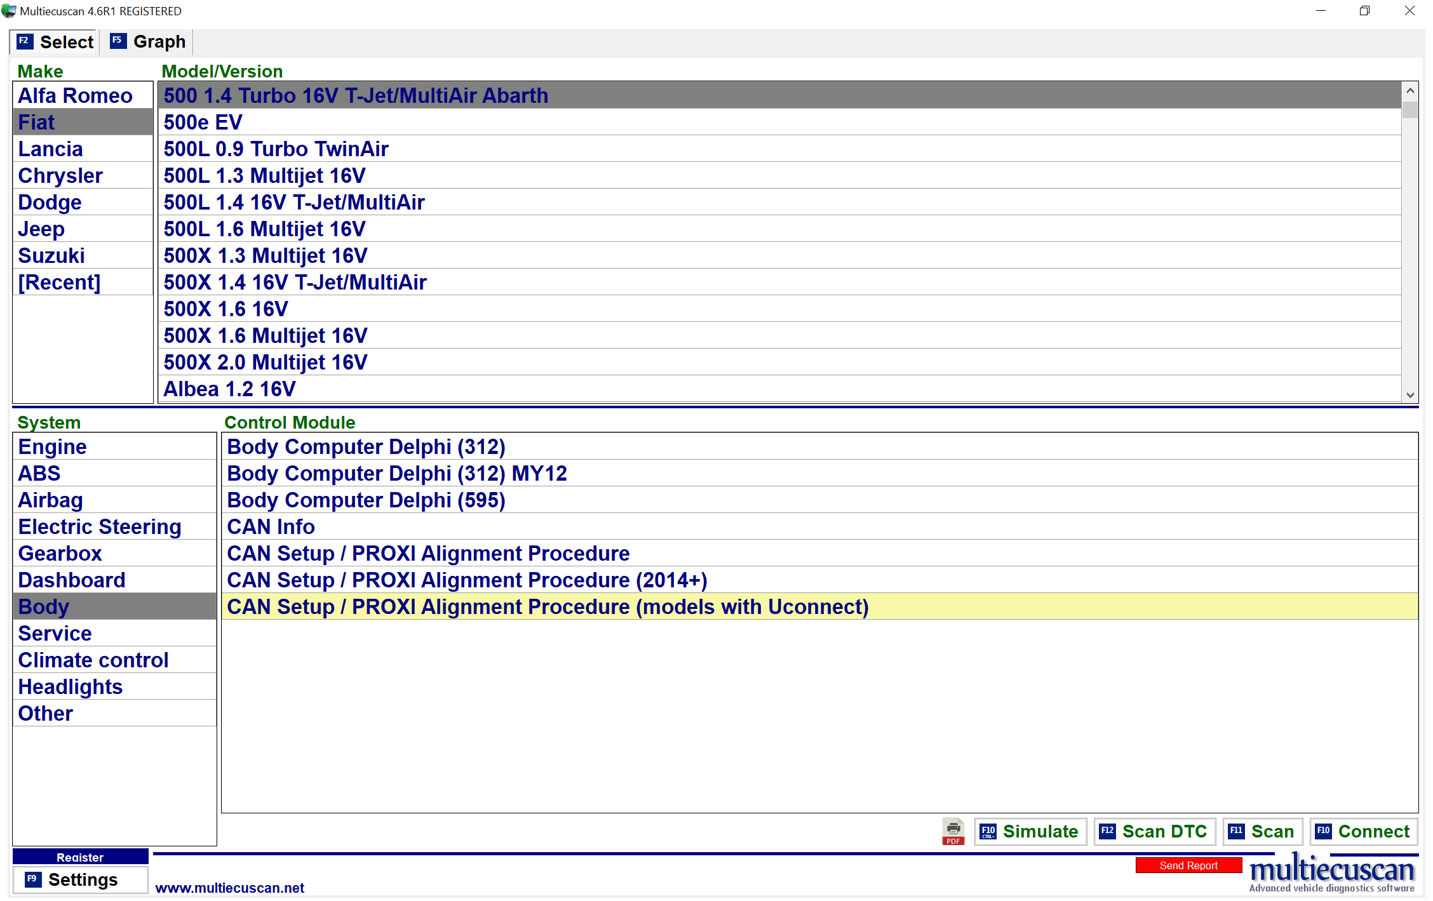This screenshot has height=901, width=1433.
Task: Click the Register button
Action: [80, 857]
